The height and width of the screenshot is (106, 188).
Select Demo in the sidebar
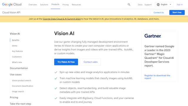click(x=14, y=46)
